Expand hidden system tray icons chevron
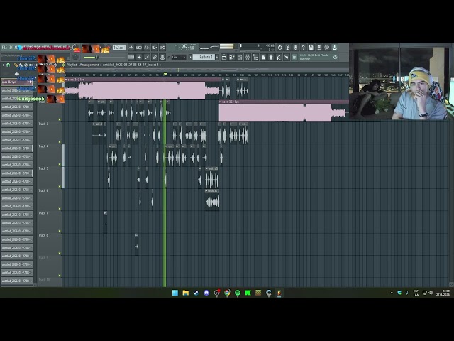This screenshot has width=454, height=341. pos(392,293)
